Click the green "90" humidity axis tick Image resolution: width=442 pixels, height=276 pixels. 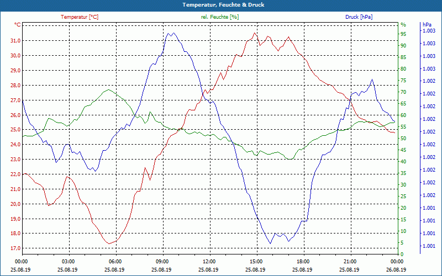(403, 46)
